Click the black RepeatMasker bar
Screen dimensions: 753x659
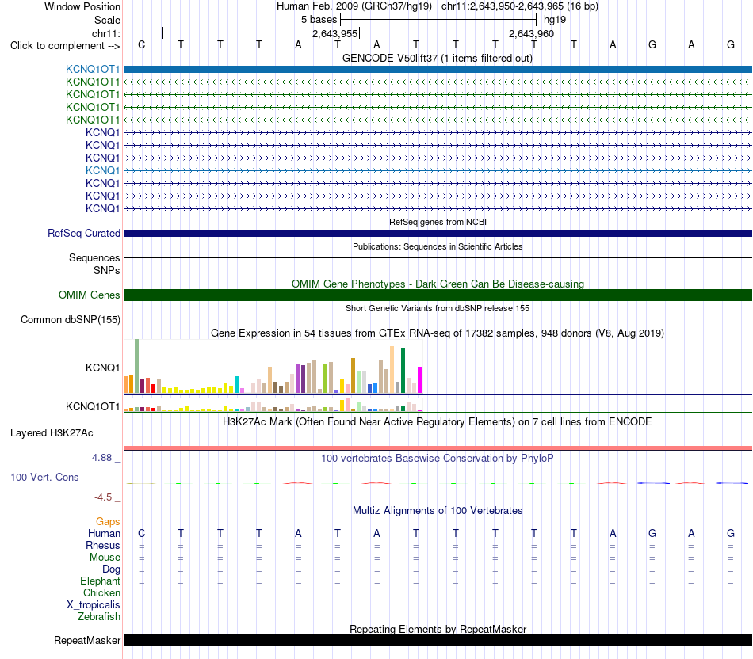pyautogui.click(x=438, y=640)
